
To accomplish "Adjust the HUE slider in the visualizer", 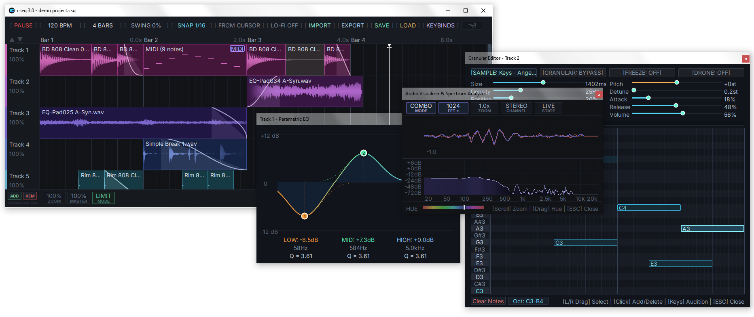I will coord(453,208).
